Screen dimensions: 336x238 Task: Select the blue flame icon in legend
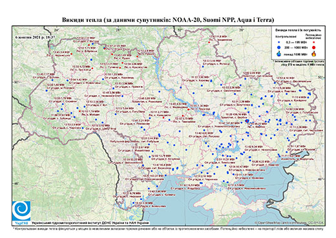[x=279, y=54]
